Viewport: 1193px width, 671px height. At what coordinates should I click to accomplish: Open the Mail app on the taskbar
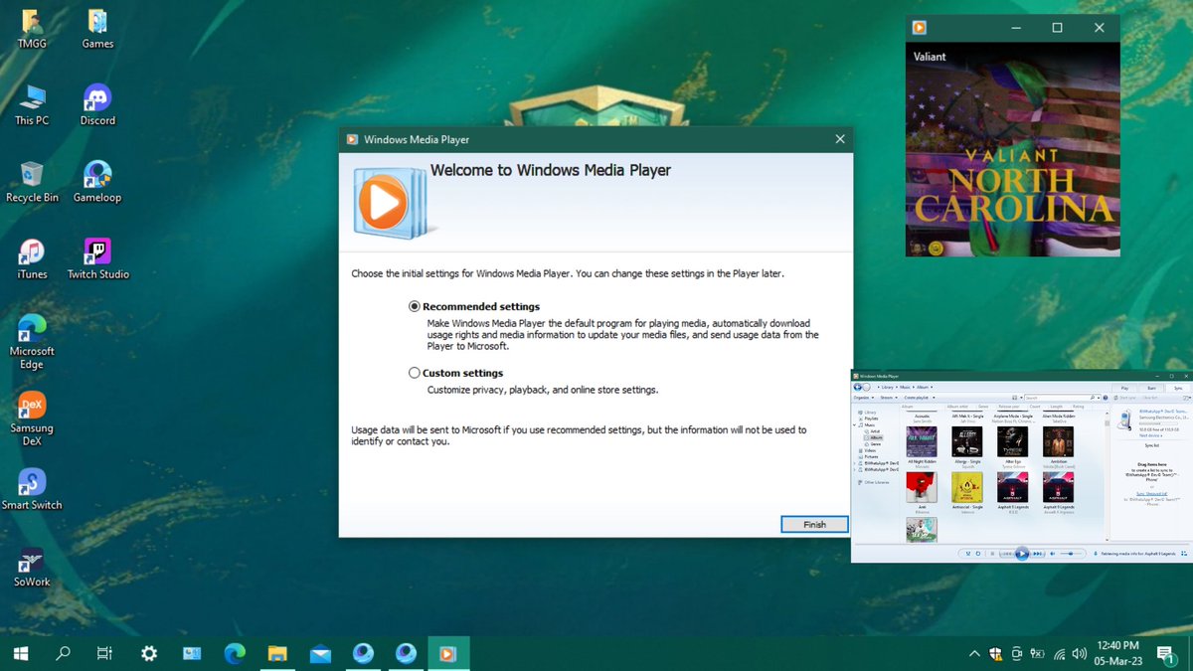[320, 653]
